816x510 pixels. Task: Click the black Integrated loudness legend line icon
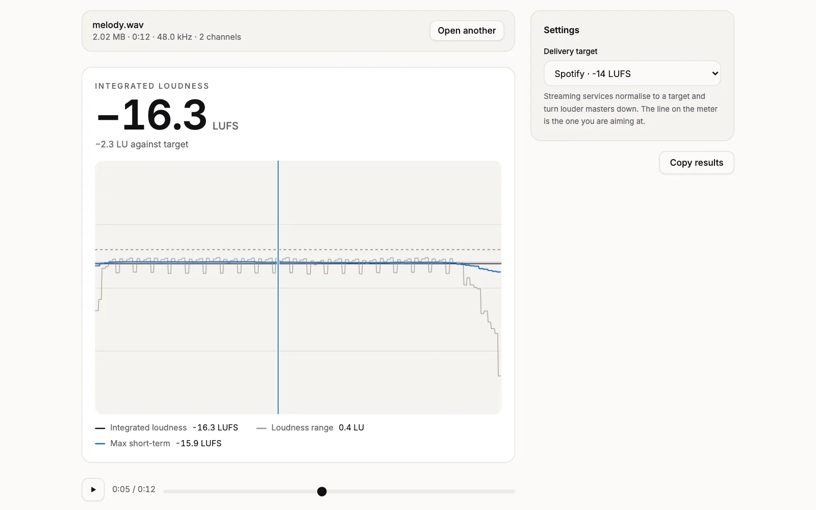point(100,428)
